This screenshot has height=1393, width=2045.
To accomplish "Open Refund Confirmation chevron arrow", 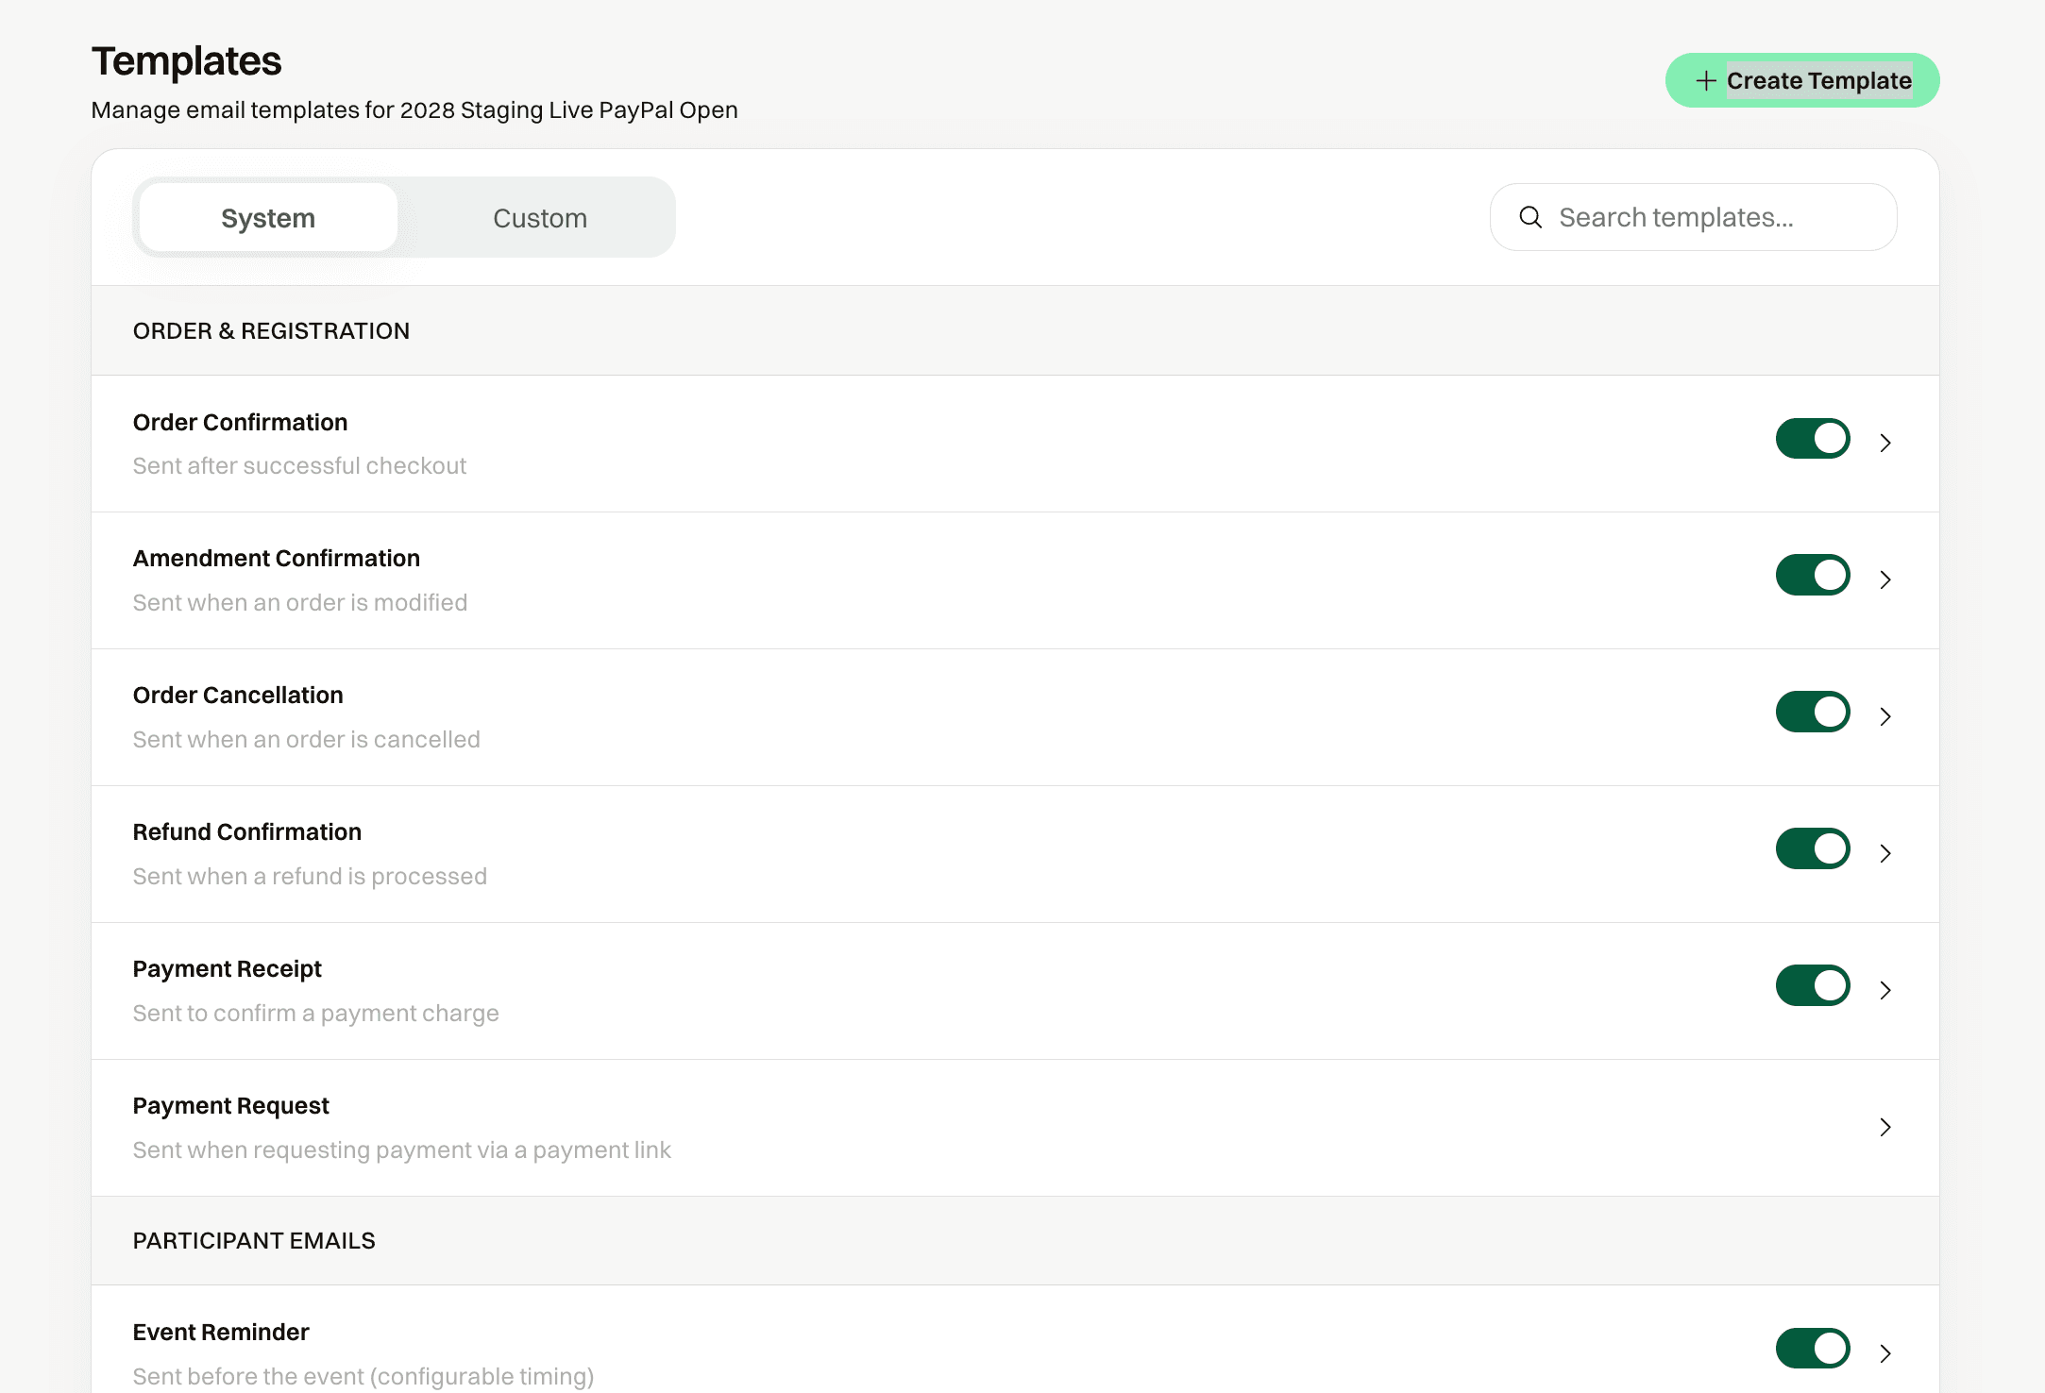I will click(1885, 854).
